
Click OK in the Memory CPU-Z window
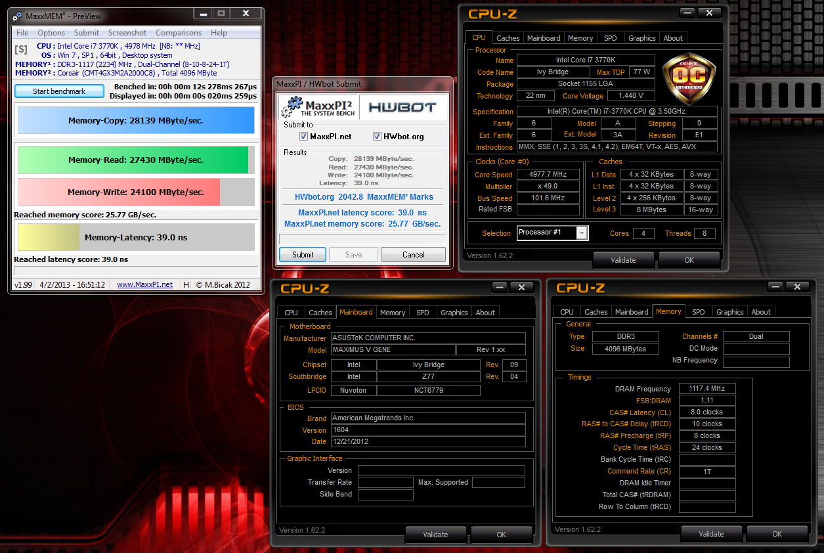[x=777, y=534]
